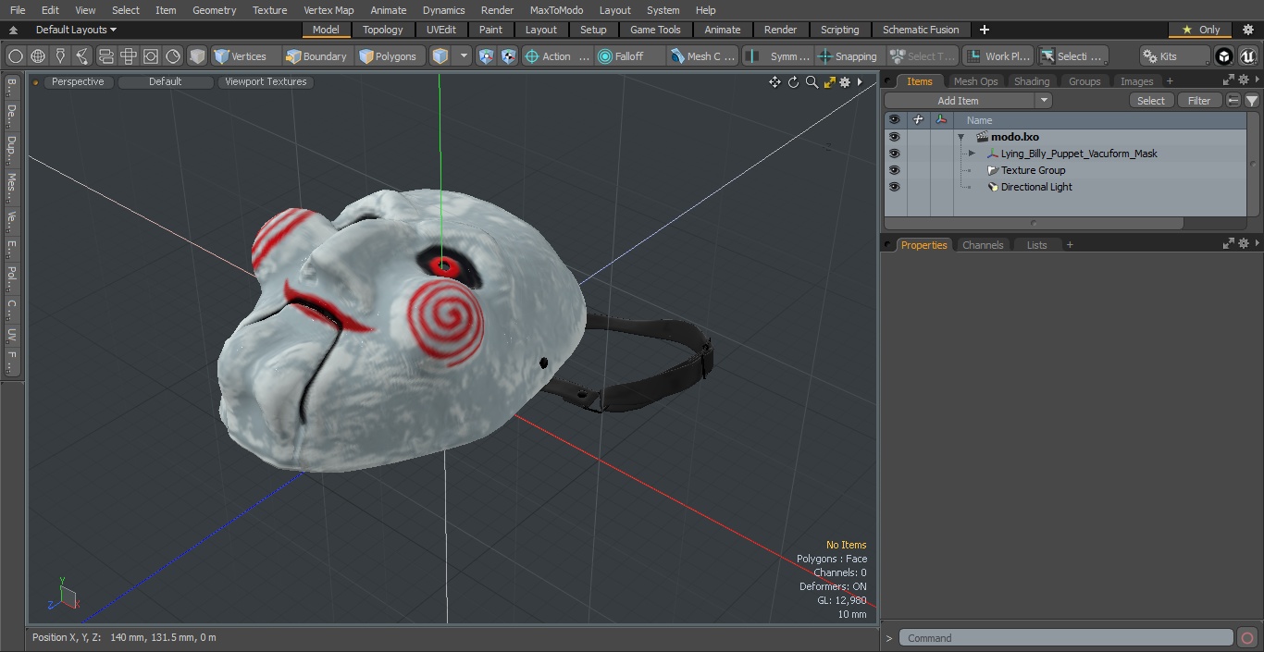1264x652 pixels.
Task: Open the Add Item dropdown arrow
Action: point(1044,101)
